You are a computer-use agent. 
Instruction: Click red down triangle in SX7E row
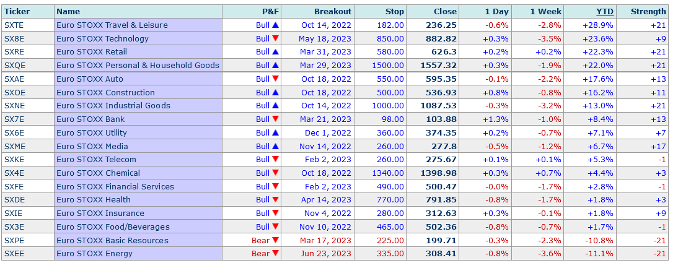point(275,119)
